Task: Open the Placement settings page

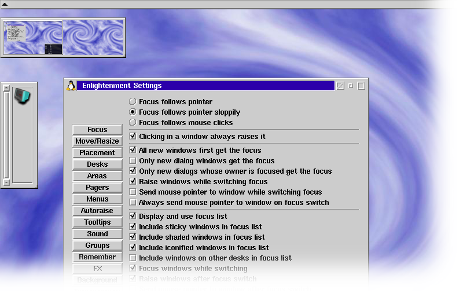Action: [x=97, y=152]
